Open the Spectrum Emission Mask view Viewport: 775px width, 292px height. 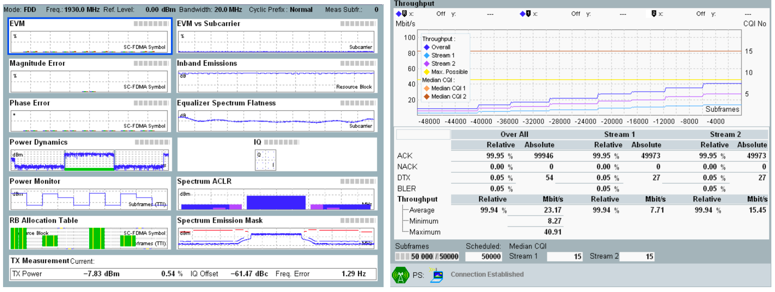click(x=277, y=233)
